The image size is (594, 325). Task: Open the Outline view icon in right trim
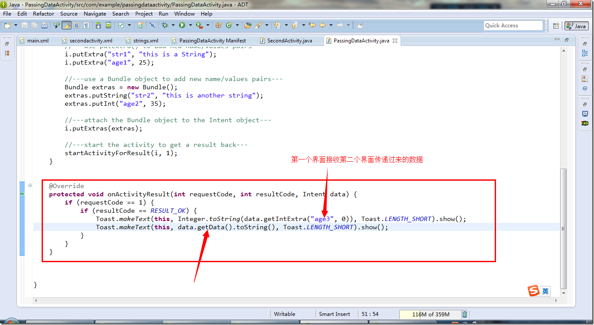pos(585,53)
